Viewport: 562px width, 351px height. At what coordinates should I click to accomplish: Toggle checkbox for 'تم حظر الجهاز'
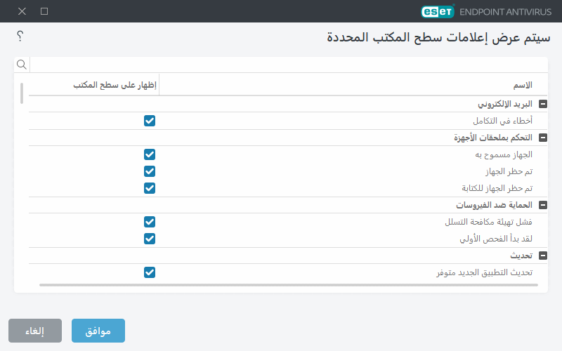pyautogui.click(x=150, y=171)
